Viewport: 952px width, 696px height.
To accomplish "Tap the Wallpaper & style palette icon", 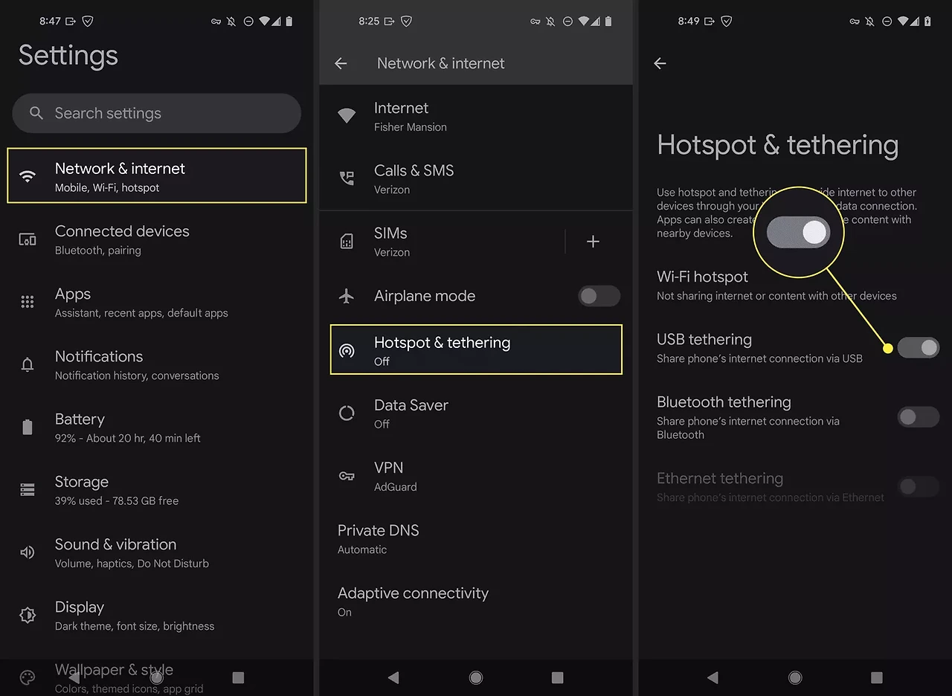I will [x=28, y=677].
